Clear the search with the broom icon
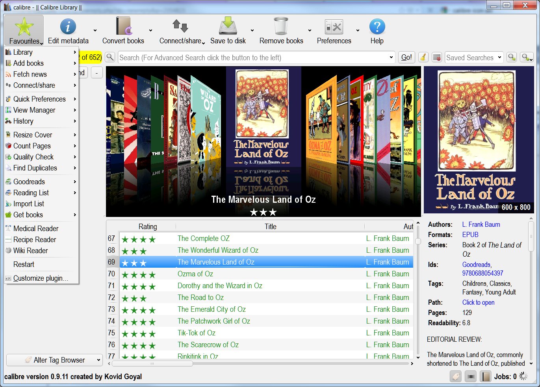 (423, 57)
